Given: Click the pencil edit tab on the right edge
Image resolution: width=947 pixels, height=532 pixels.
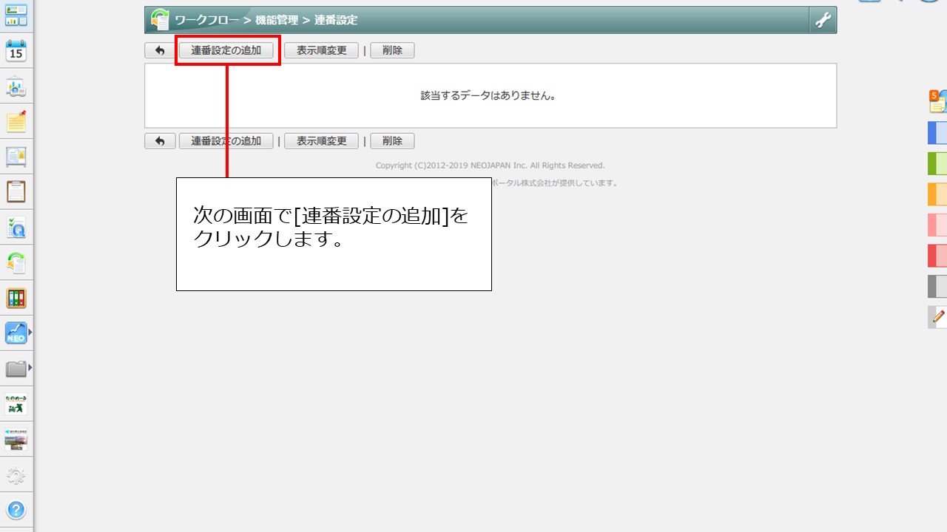Looking at the screenshot, I should tap(938, 317).
